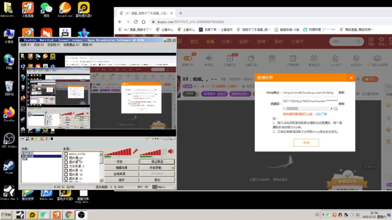The width and height of the screenshot is (392, 220).
Task: Open the WeChat desktop shortcut
Action: (x=46, y=9)
